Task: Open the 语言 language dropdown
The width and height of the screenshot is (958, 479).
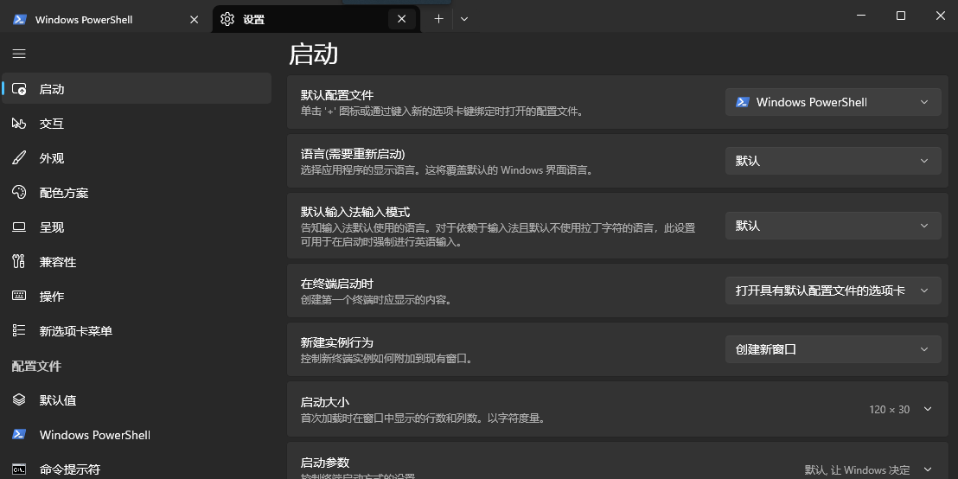Action: pyautogui.click(x=833, y=161)
